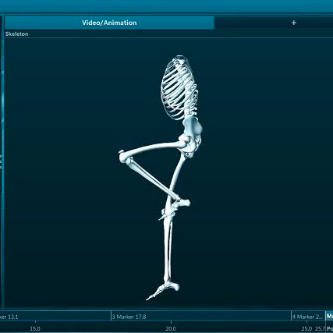
Task: Click the skeleton's rib cage
Action: click(x=179, y=87)
